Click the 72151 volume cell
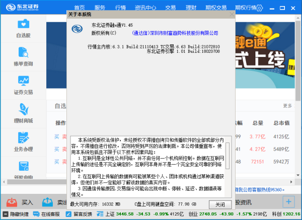The image size is (302, 220). tap(257, 162)
